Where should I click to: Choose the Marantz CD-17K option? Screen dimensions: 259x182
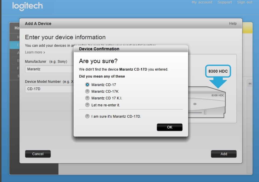pos(87,91)
